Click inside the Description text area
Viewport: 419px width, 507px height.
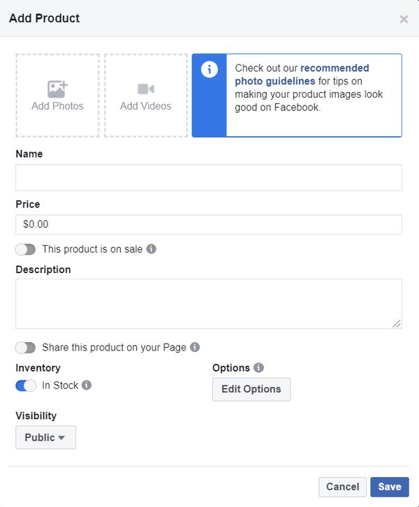coord(208,304)
